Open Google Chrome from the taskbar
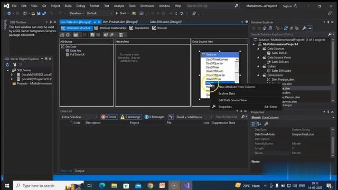The width and height of the screenshot is (338, 190). (x=150, y=185)
